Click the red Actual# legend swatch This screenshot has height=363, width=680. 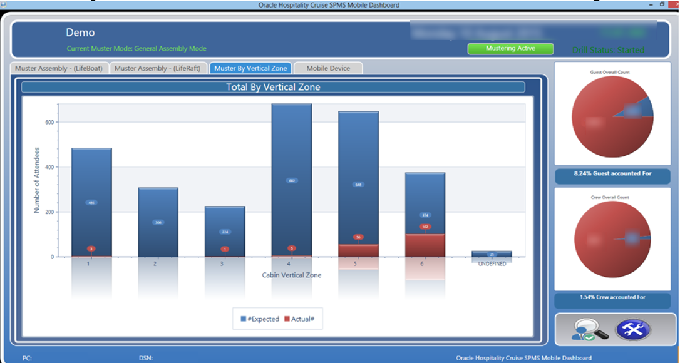click(x=287, y=319)
